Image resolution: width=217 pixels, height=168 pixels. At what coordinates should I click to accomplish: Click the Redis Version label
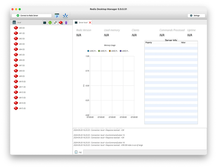(x=84, y=30)
